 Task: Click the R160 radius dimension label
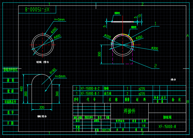pos(53,71)
